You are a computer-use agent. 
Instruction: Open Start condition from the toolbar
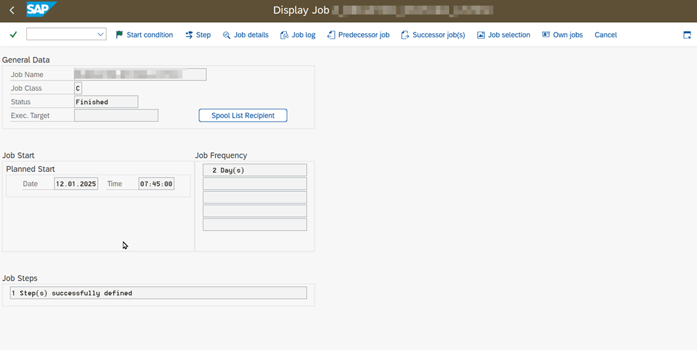(144, 35)
